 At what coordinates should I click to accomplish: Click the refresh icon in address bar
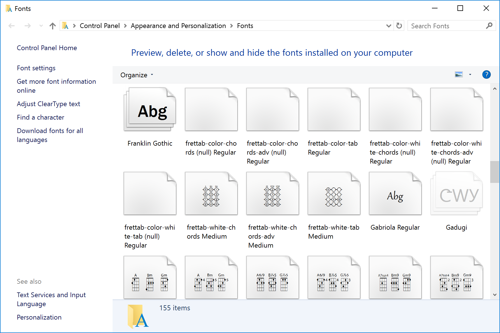pyautogui.click(x=399, y=26)
